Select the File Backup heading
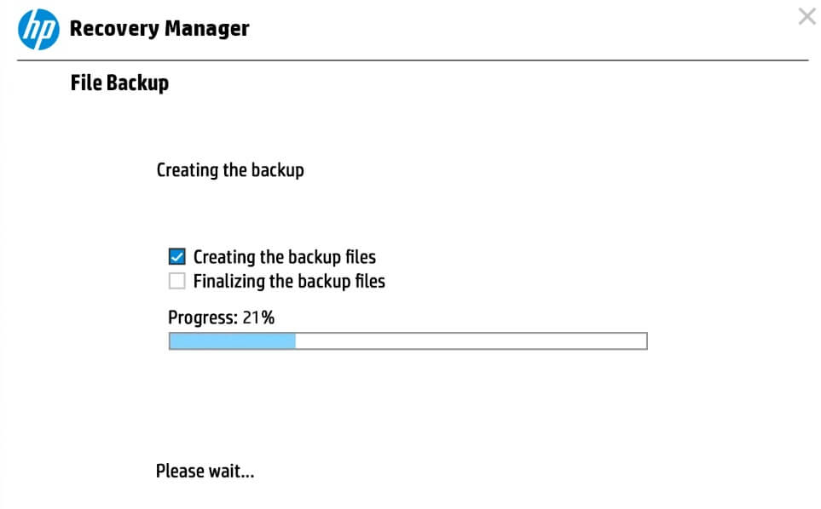Viewport: 821px width, 509px height. coord(119,83)
